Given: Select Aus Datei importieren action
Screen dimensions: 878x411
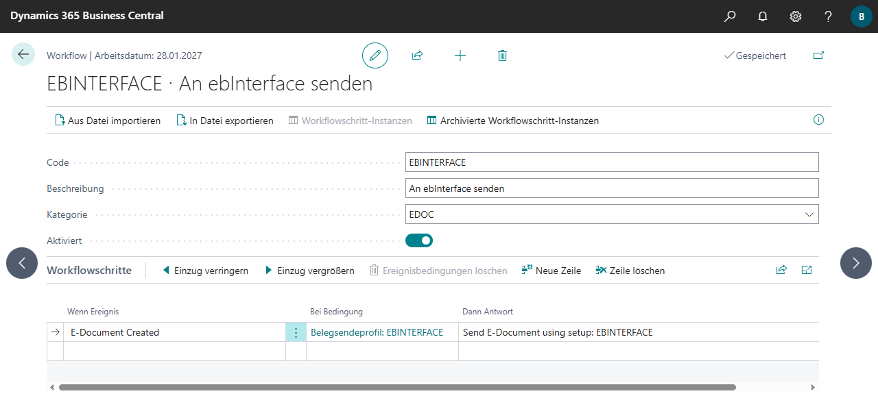Looking at the screenshot, I should pos(108,121).
